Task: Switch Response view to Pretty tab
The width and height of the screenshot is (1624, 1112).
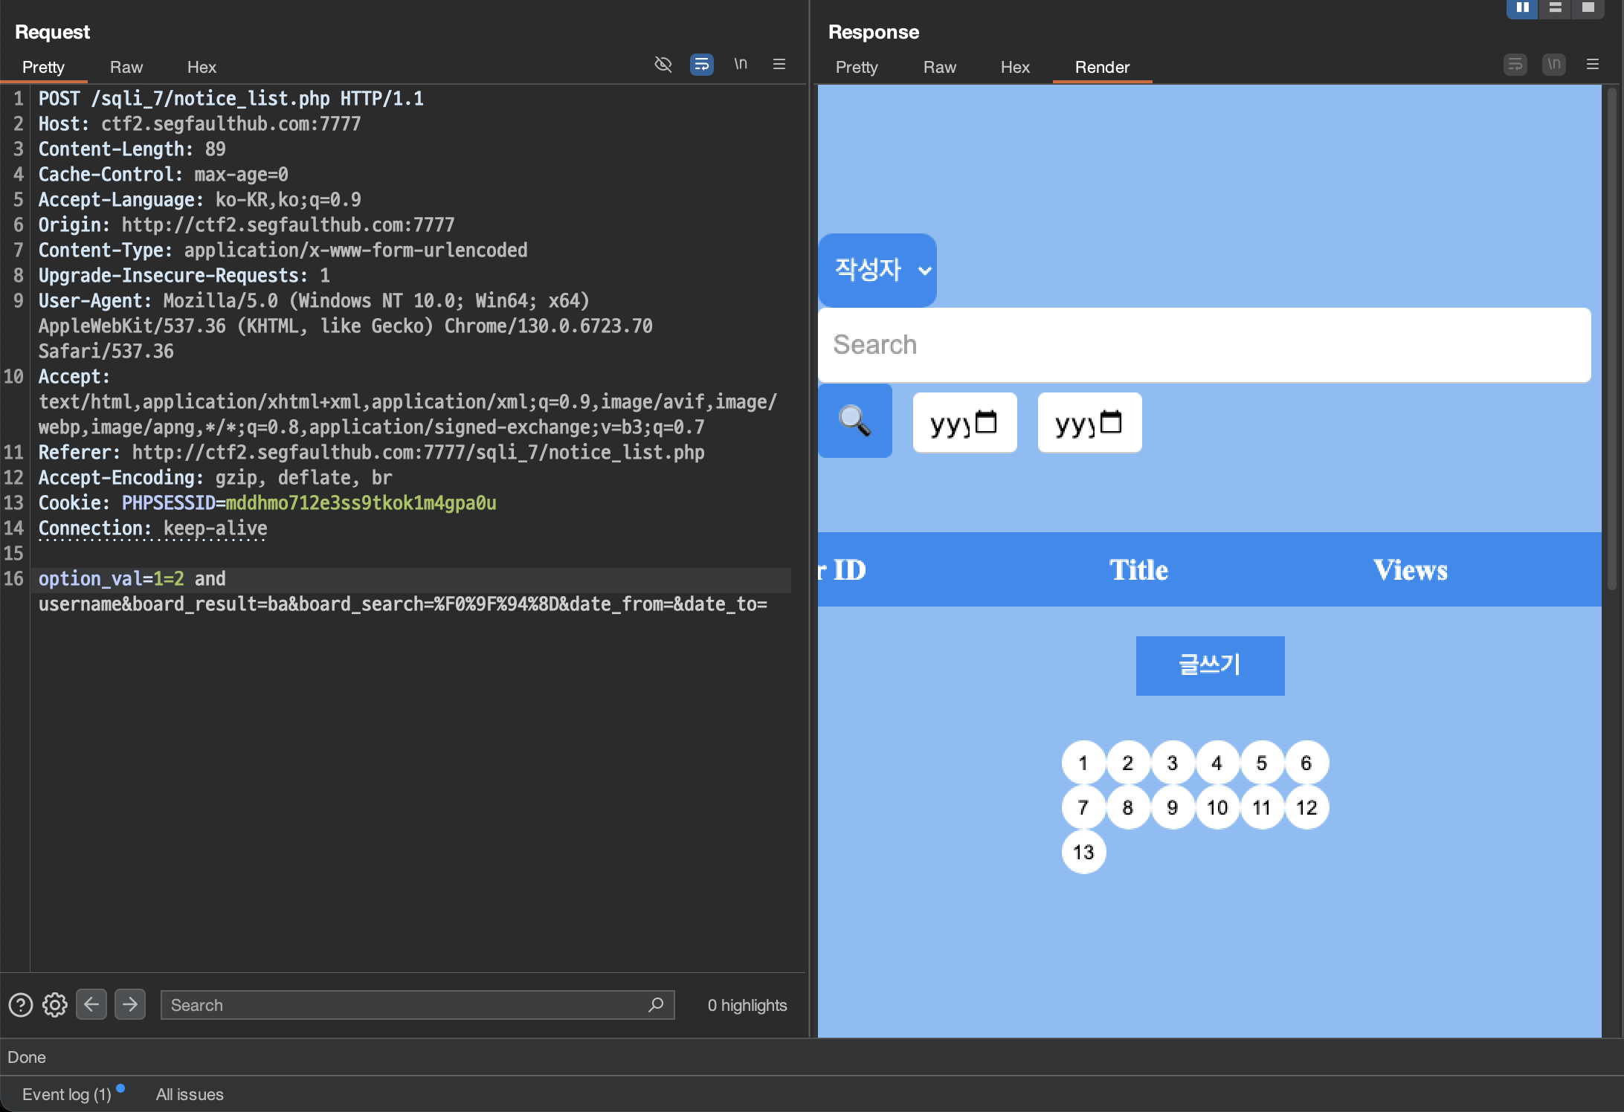Action: (x=857, y=67)
